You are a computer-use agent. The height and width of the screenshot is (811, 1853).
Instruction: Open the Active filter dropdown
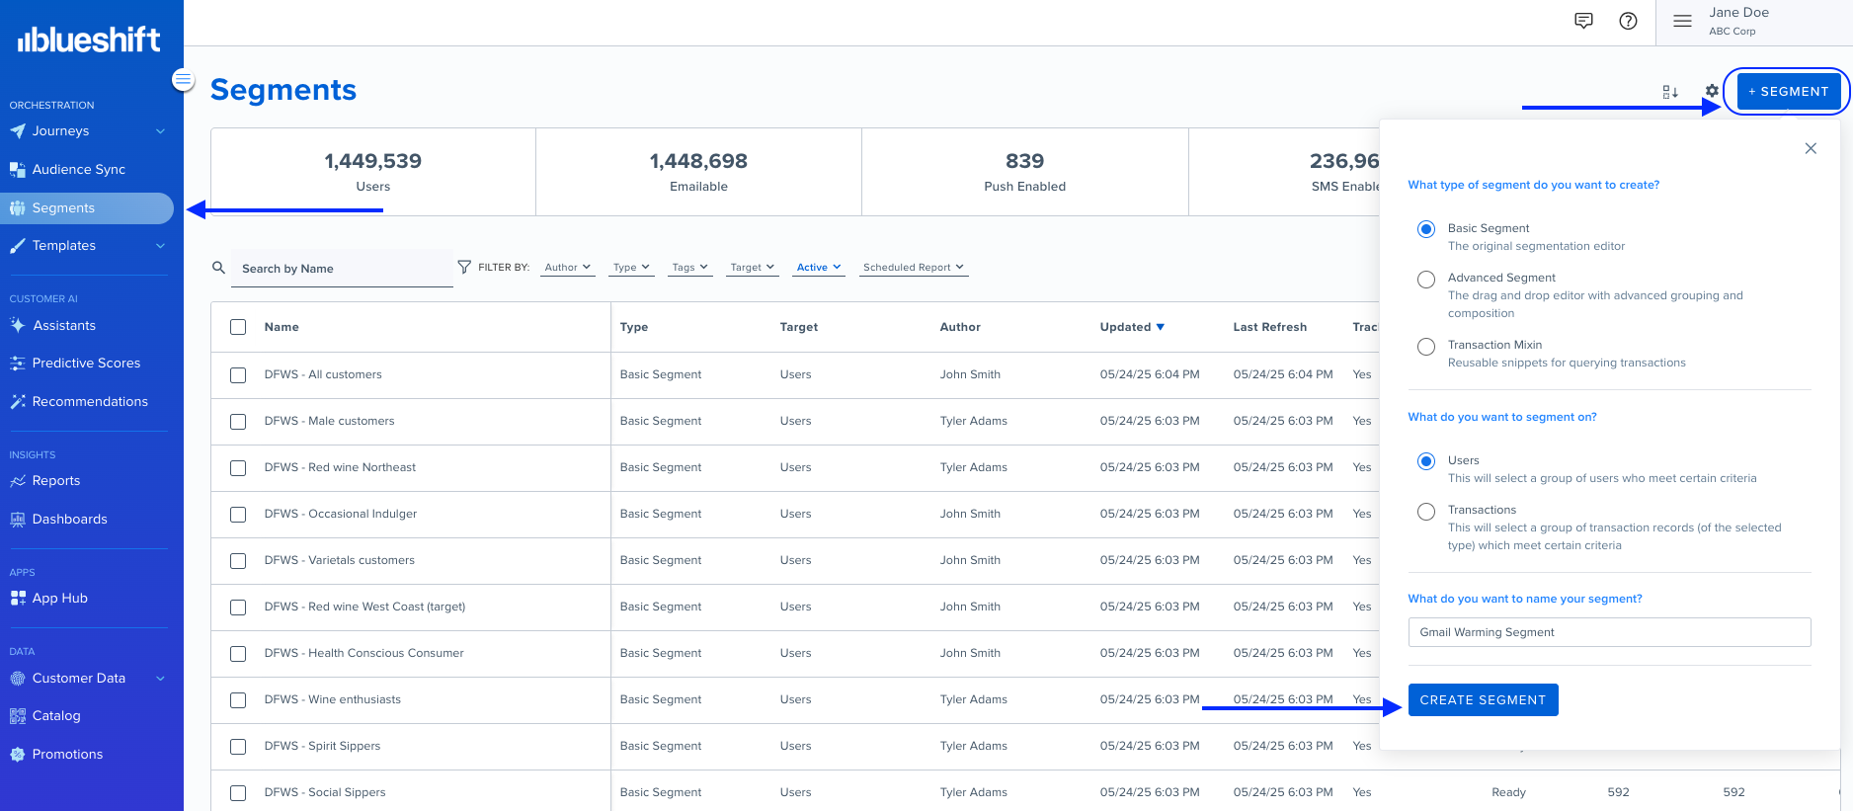click(819, 268)
